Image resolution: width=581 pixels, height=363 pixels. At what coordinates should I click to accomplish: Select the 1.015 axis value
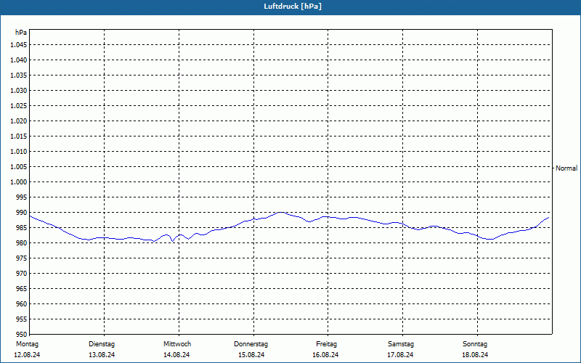point(19,136)
